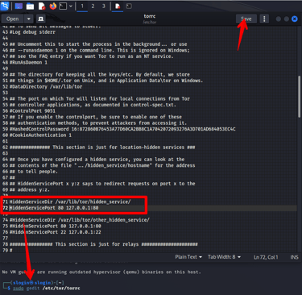Screen dimensions: 302x295
Task: Open gedit's three-dot options menu
Action: 264,19
